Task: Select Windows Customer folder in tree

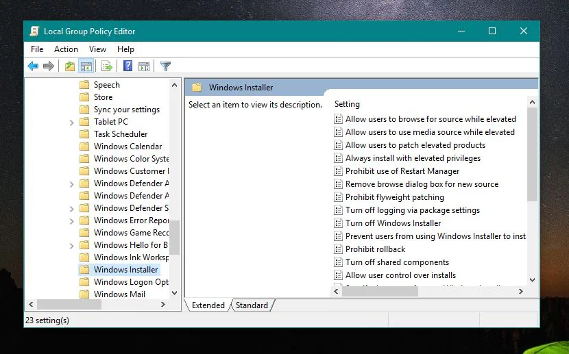Action: [131, 171]
